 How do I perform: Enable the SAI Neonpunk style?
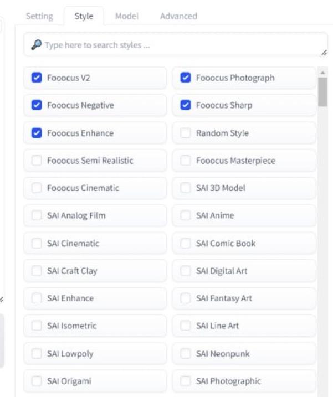click(x=186, y=353)
